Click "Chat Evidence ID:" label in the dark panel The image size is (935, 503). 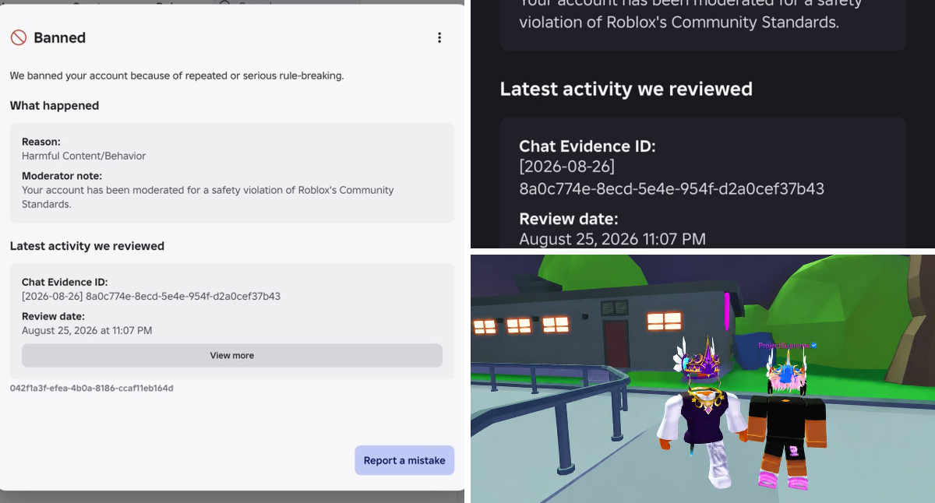point(587,146)
